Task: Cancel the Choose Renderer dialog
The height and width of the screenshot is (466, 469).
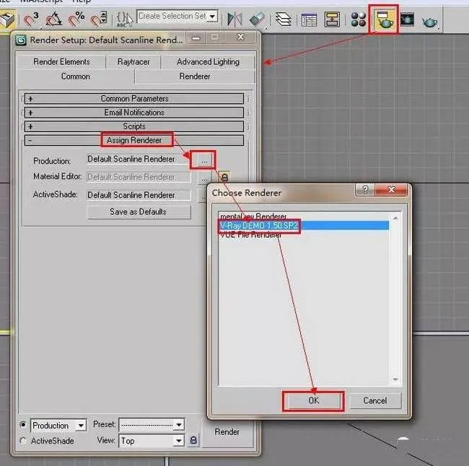Action: coord(375,400)
